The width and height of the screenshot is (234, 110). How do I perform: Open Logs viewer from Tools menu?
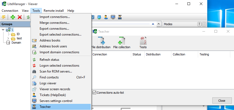click(x=61, y=83)
